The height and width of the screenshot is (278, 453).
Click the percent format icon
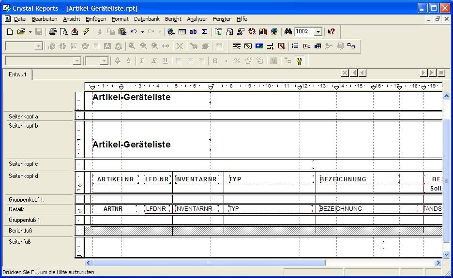coord(237,61)
